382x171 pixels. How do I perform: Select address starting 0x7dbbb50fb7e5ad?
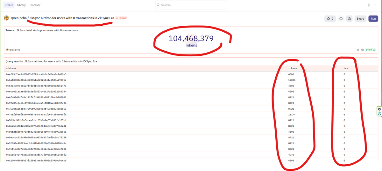36,120
